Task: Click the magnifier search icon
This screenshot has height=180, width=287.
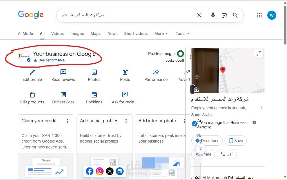Action: (x=236, y=15)
